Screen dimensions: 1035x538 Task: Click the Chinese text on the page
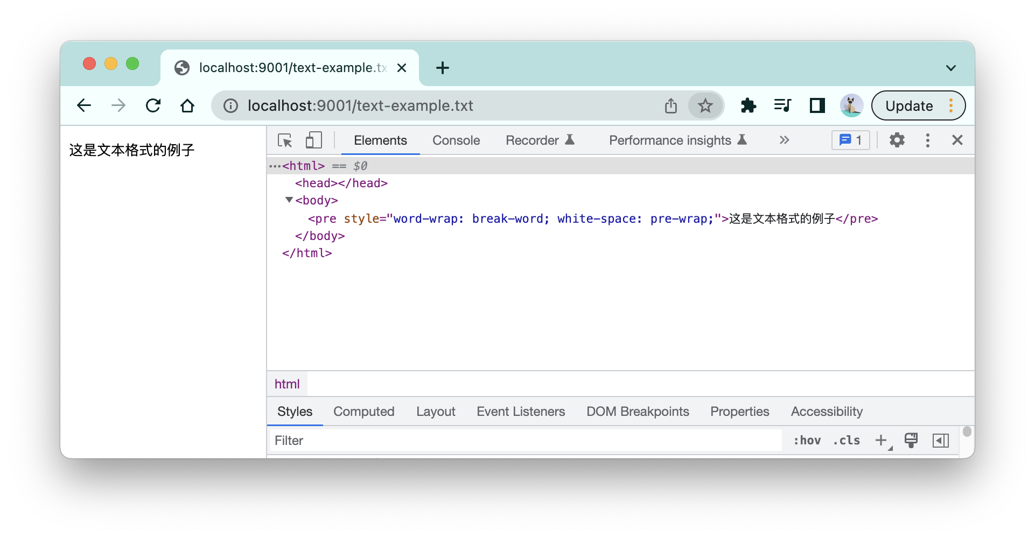tap(131, 150)
